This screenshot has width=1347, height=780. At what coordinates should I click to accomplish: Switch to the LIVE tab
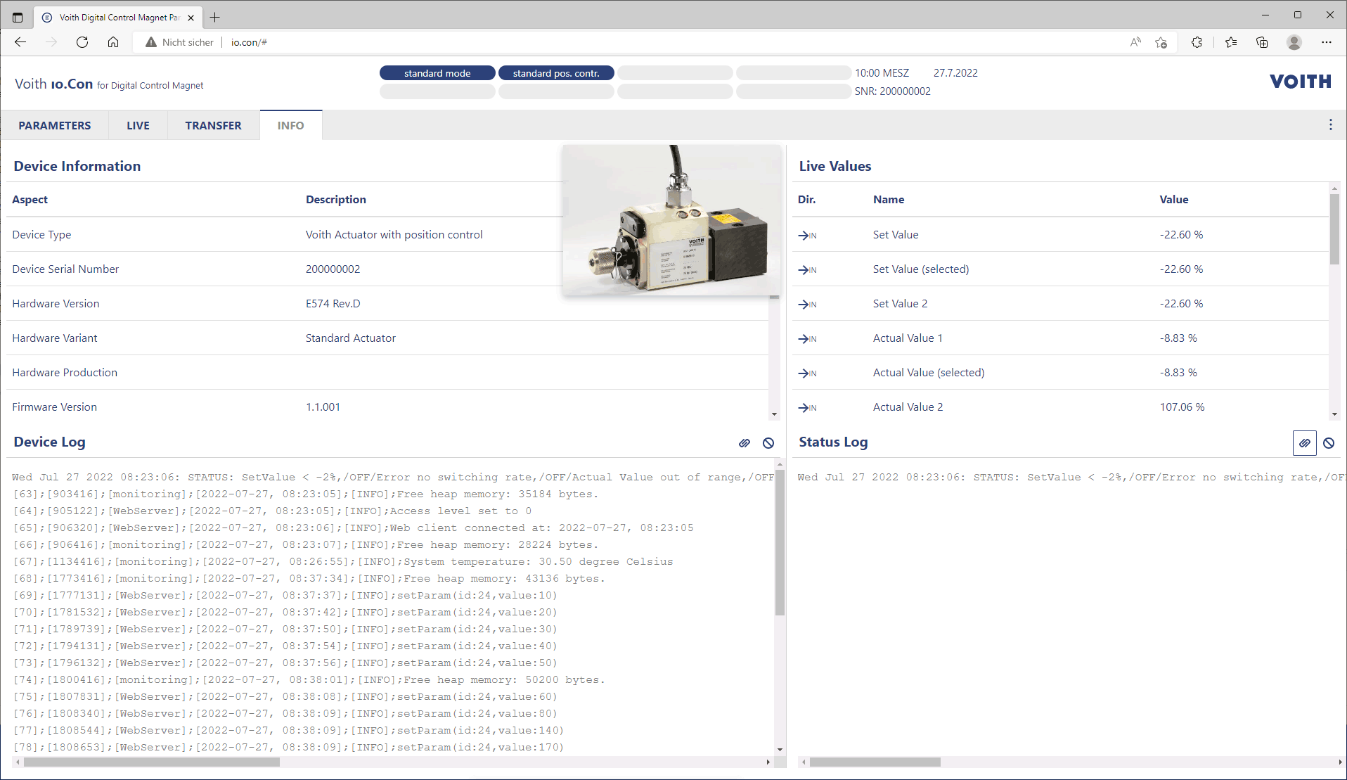tap(138, 125)
